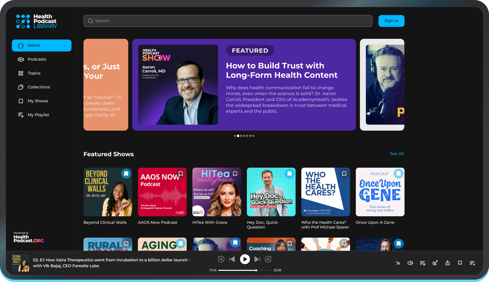This screenshot has height=282, width=489.
Task: Add the current episode to a playlist
Action: tap(473, 263)
